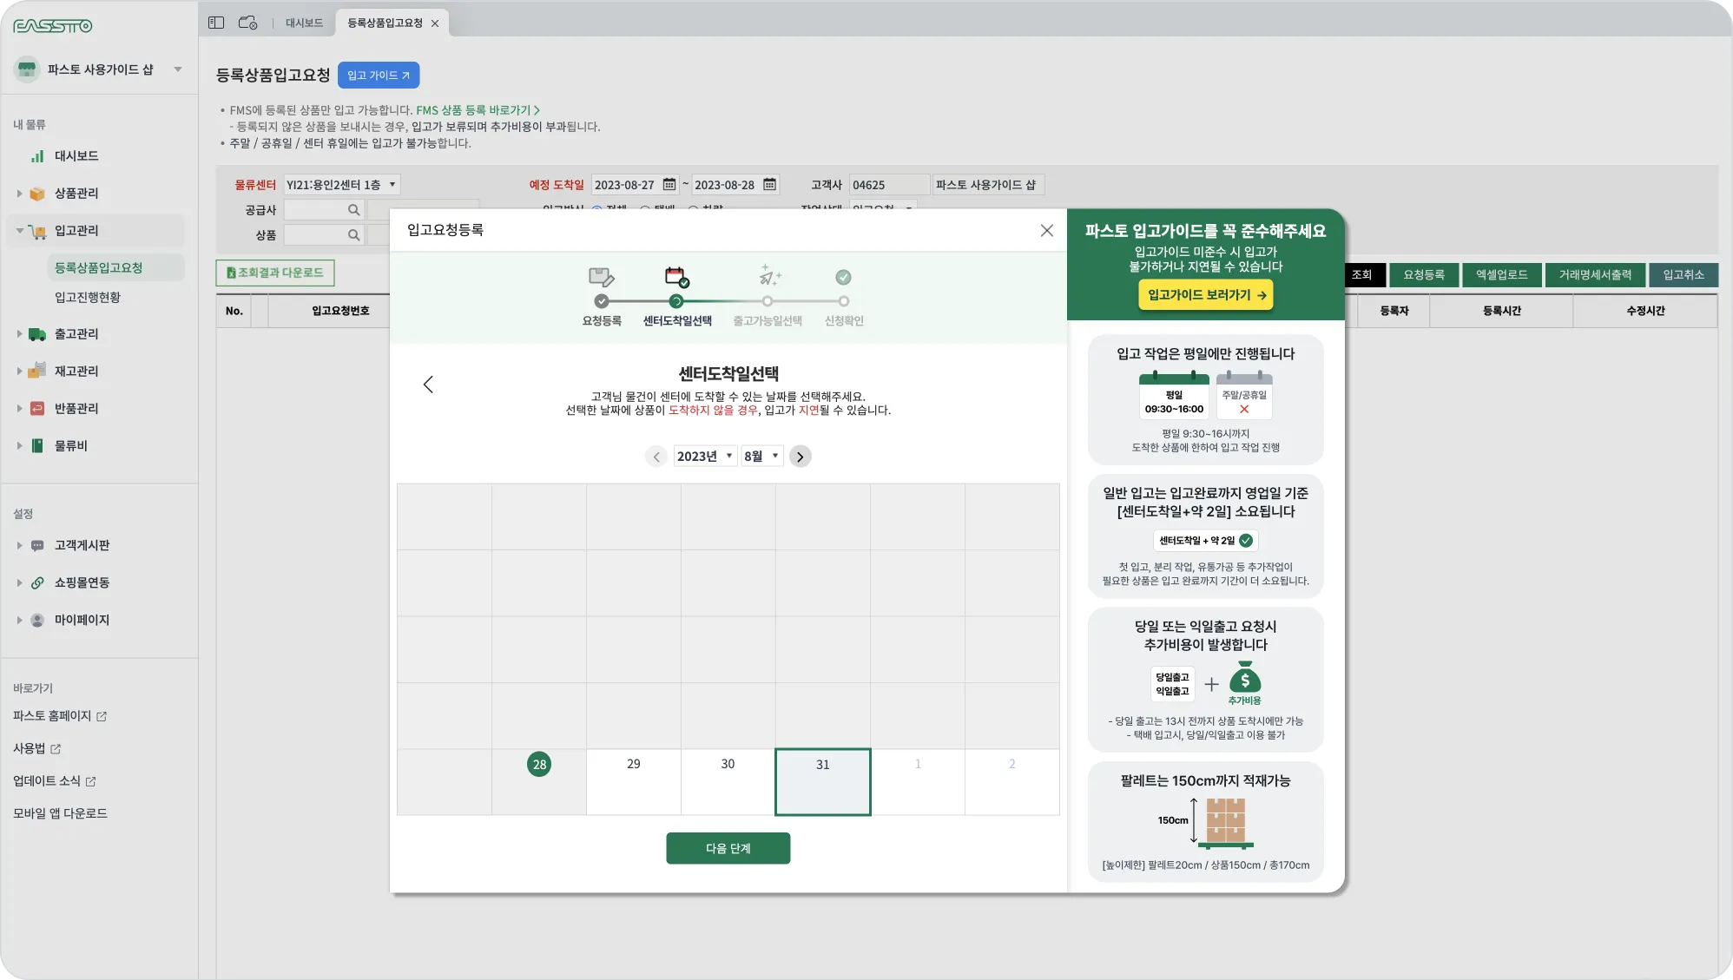Switch to the 대시보드 tab
This screenshot has width=1733, height=980.
point(304,23)
